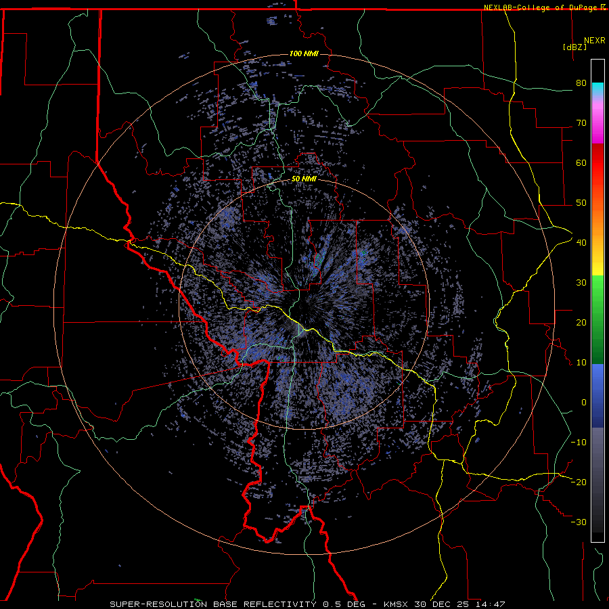The image size is (609, 609).
Task: Click "SUPER-RESOLUTION" in the bottom caption
Action: pos(158,604)
